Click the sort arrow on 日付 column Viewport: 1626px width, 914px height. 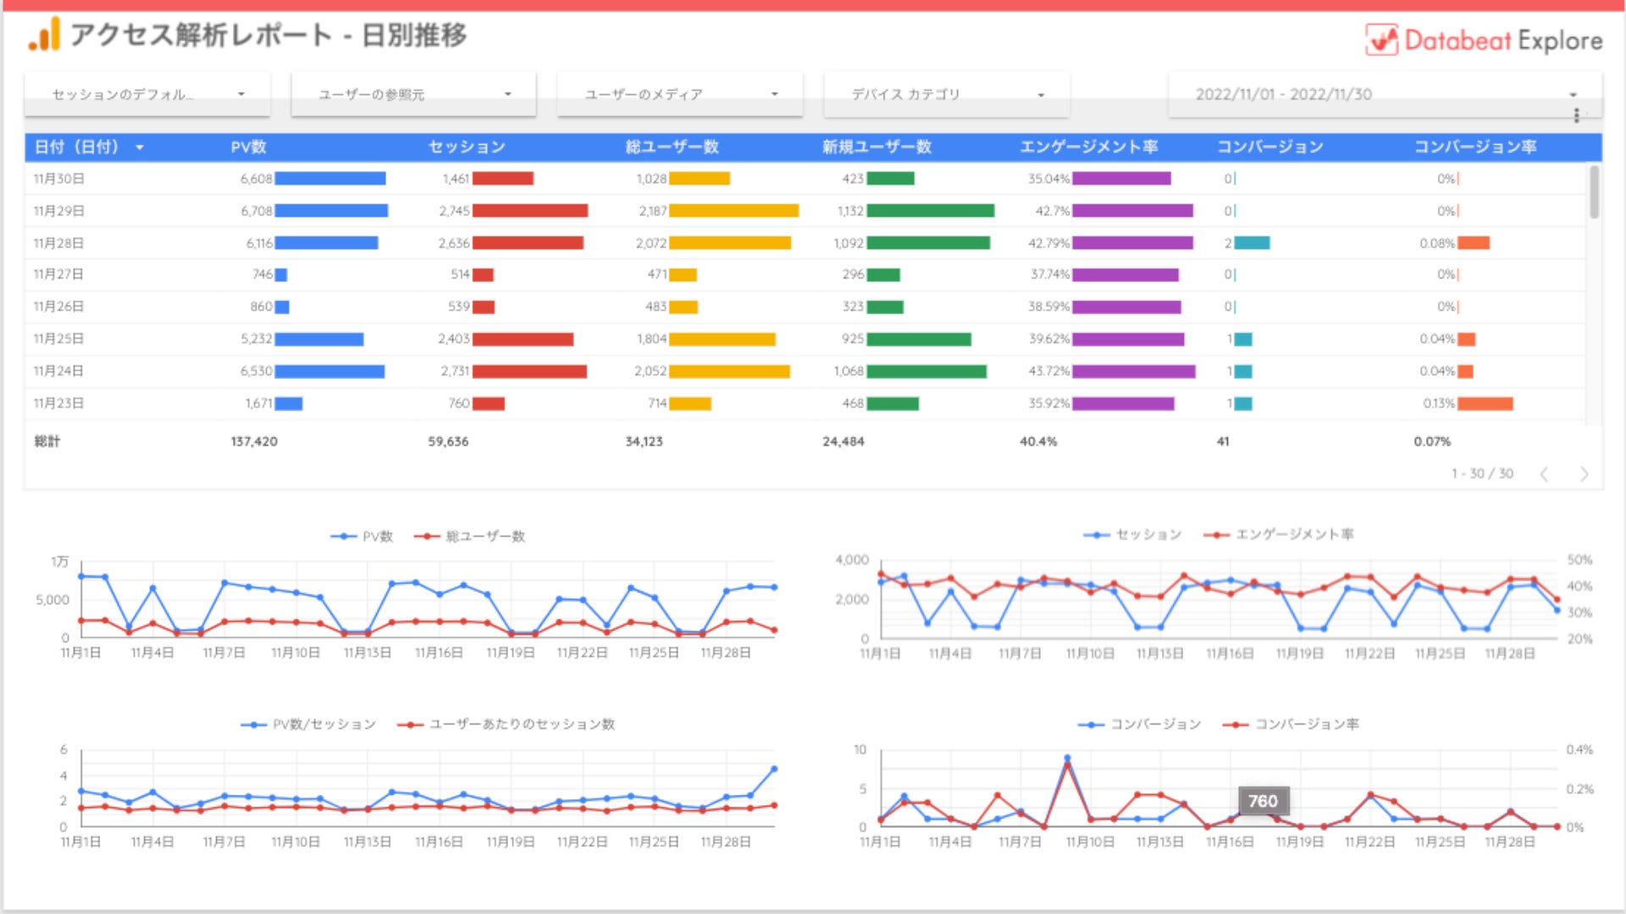pos(140,147)
